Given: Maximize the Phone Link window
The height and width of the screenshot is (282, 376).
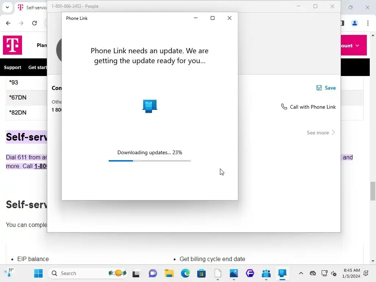Looking at the screenshot, I should [213, 18].
